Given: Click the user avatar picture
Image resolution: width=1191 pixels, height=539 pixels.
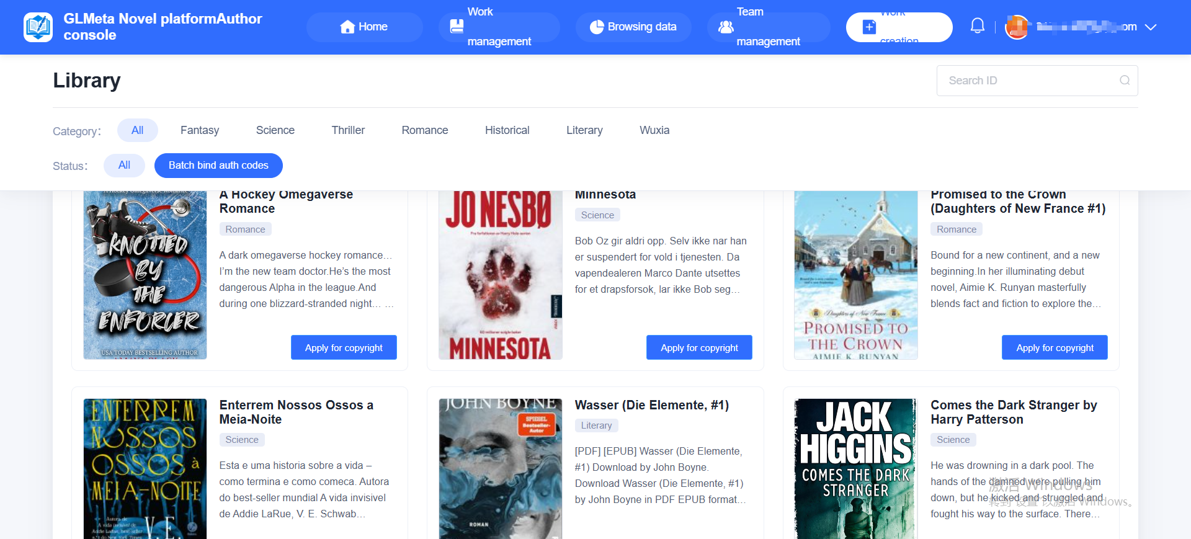Looking at the screenshot, I should click(x=1017, y=27).
